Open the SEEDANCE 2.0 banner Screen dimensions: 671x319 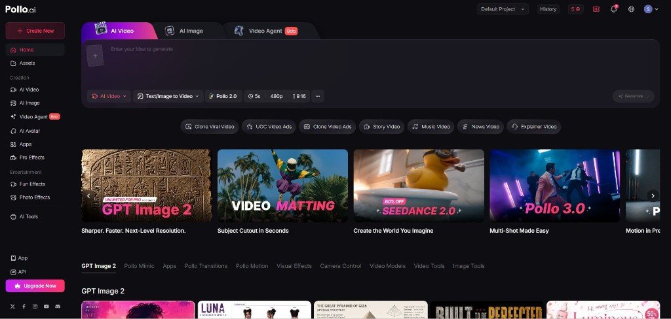[x=419, y=186]
